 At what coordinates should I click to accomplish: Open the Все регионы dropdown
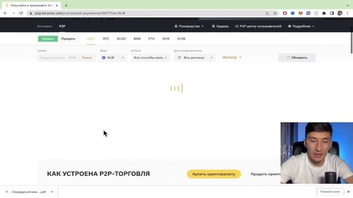(x=195, y=58)
